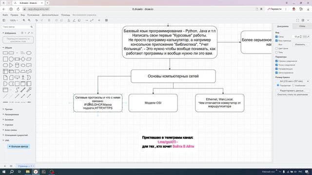Toggle the sidebar panels icon in toolbar
Screen dimensions: 312x175
pyautogui.click(x=4, y=20)
